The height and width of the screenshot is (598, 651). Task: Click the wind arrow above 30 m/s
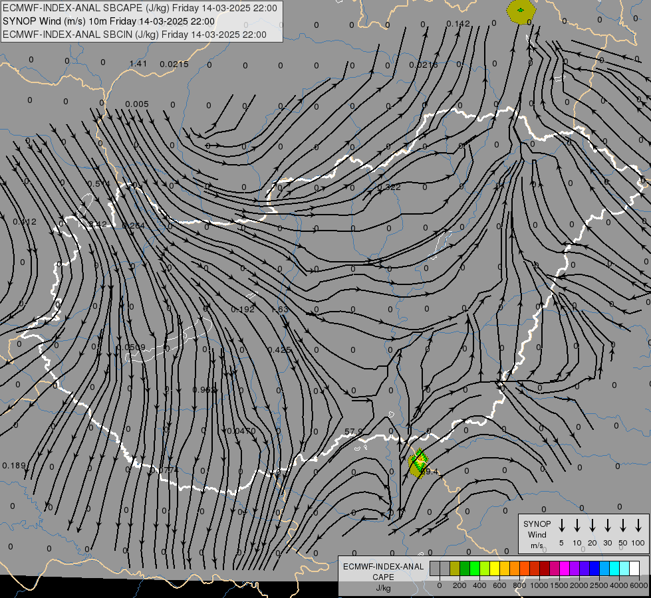pyautogui.click(x=607, y=526)
